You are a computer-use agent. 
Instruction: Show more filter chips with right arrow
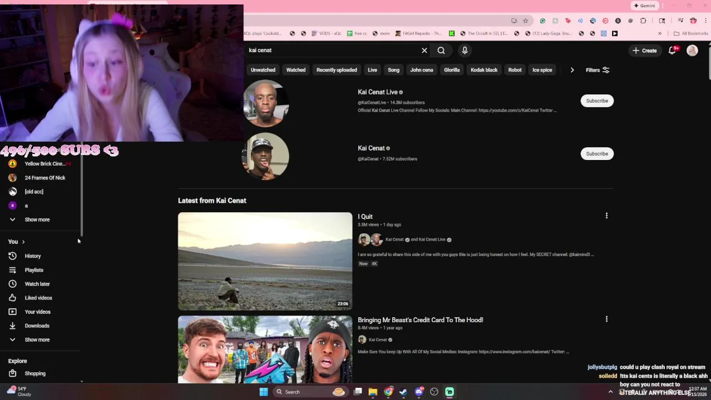(572, 70)
